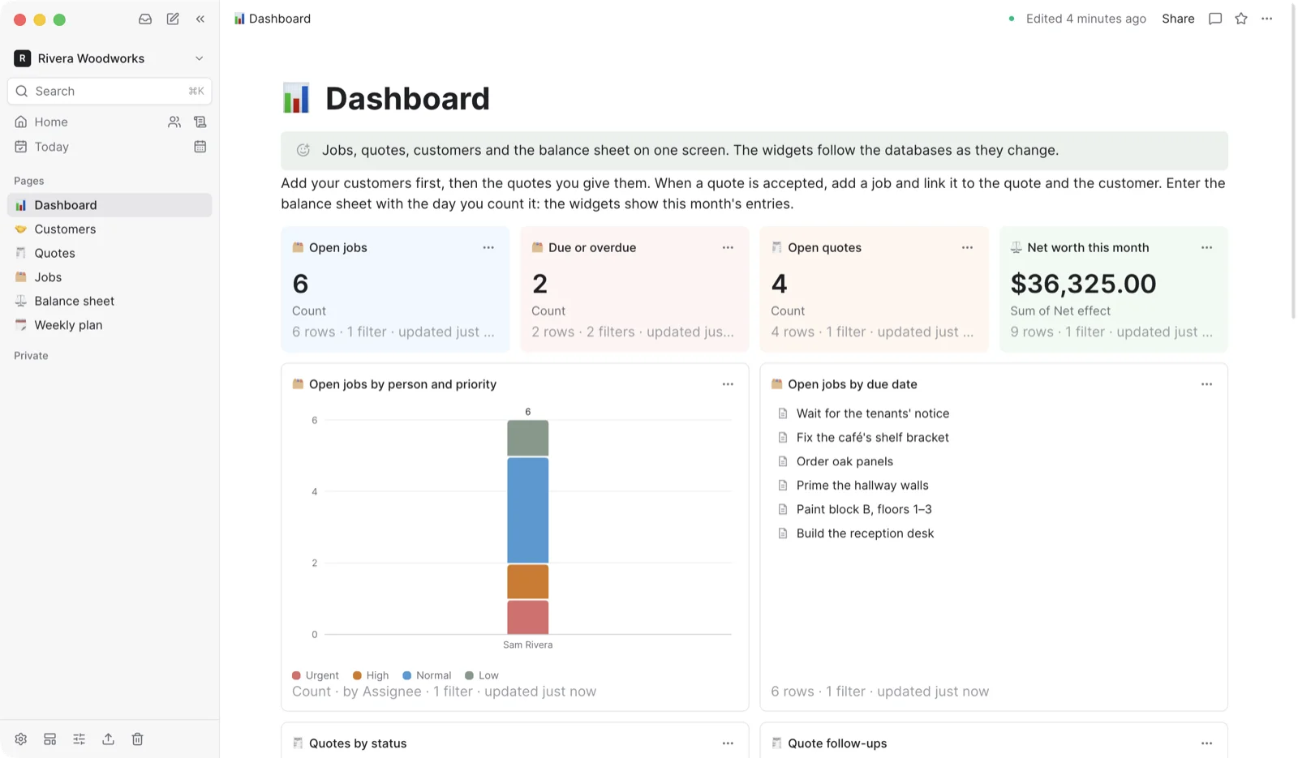Open the members icon beside Home
Screen dimensions: 1298x758
coord(174,122)
